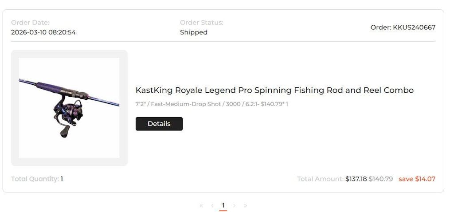Click the $137.18 total amount

click(356, 179)
